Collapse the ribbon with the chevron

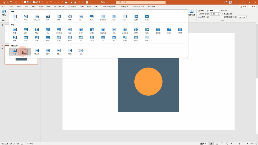pos(256,21)
